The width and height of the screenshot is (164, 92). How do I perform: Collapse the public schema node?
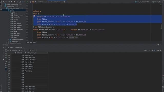click(x=7, y=10)
